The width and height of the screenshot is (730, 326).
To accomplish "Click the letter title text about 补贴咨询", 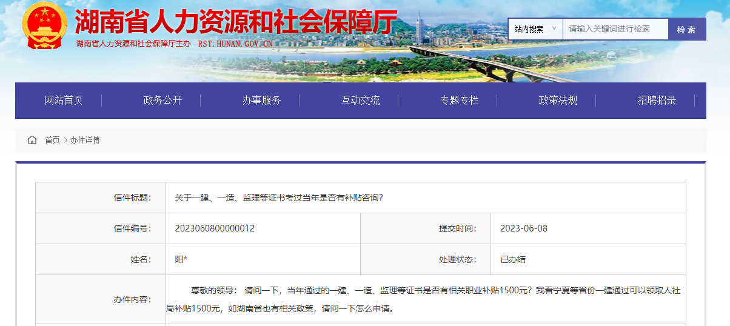I will 279,198.
